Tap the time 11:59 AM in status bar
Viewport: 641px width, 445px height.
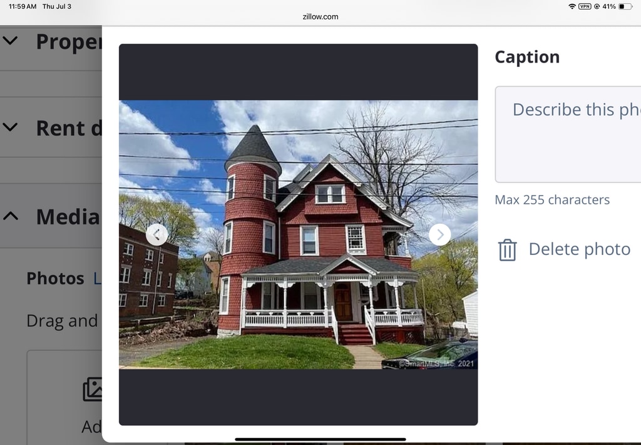(x=23, y=6)
